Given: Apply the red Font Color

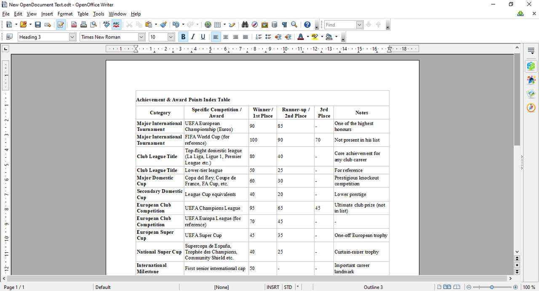Looking at the screenshot, I should [x=301, y=37].
